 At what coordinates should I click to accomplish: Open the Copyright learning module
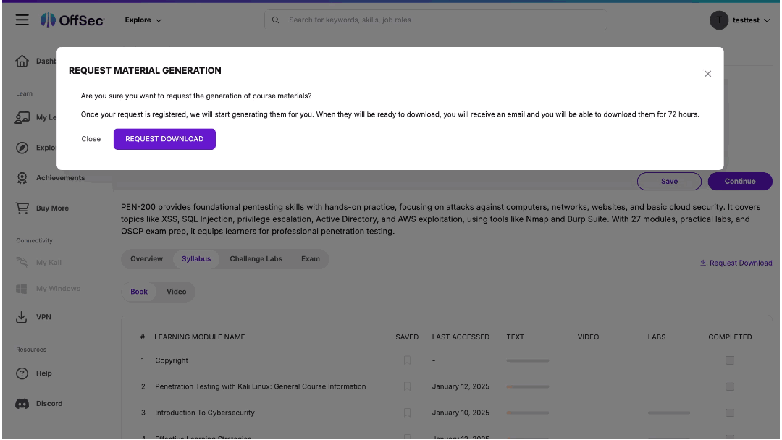(172, 360)
